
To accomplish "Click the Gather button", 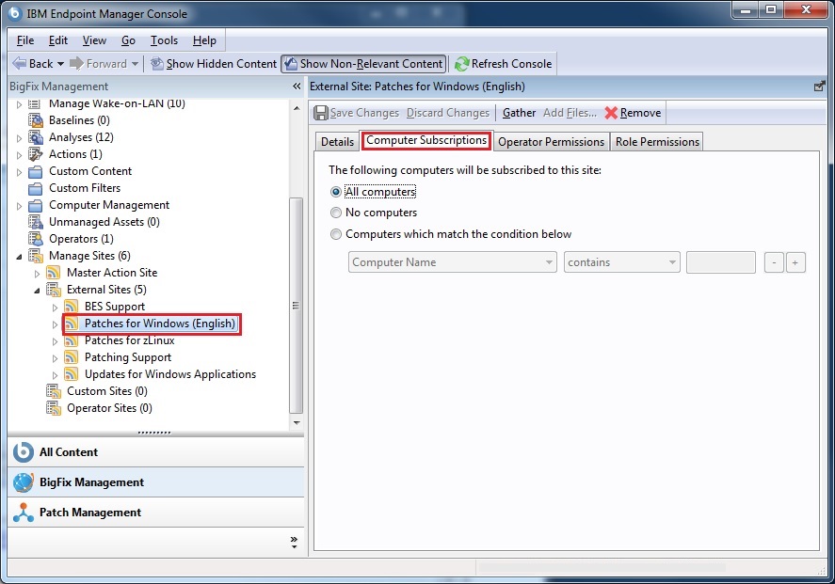I will [519, 113].
